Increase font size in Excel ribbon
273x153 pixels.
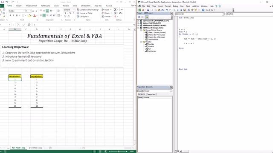pyautogui.click(x=33, y=11)
